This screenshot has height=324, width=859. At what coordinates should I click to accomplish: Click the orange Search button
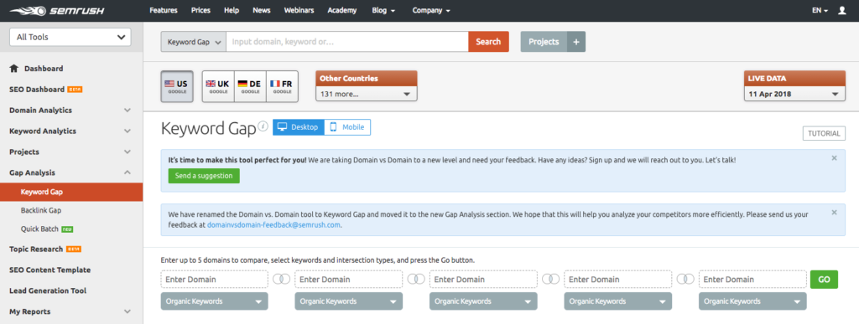pos(488,42)
